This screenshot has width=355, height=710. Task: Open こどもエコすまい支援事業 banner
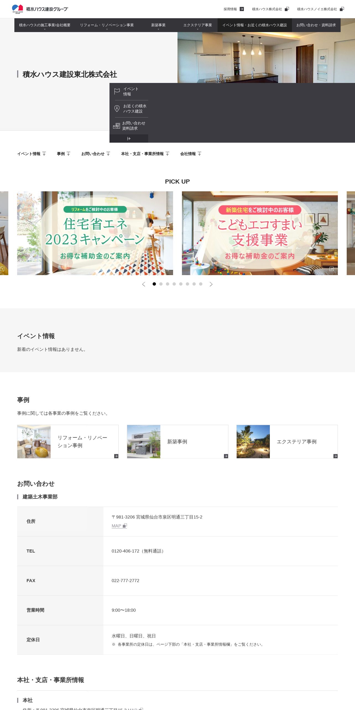(260, 233)
